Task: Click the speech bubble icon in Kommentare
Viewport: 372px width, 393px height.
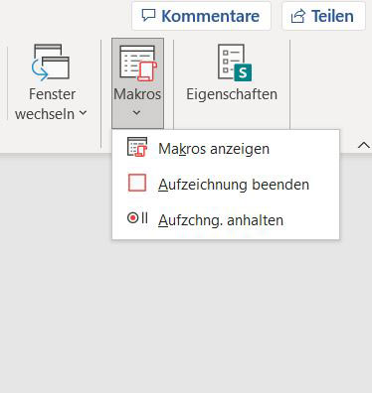Action: (148, 15)
